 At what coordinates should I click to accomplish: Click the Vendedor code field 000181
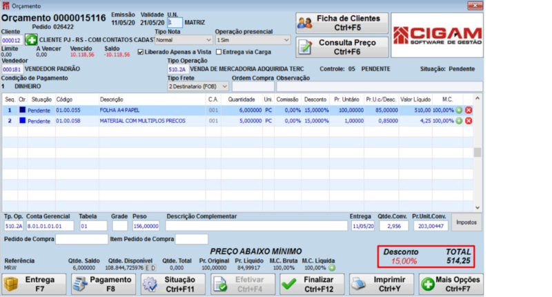point(12,69)
